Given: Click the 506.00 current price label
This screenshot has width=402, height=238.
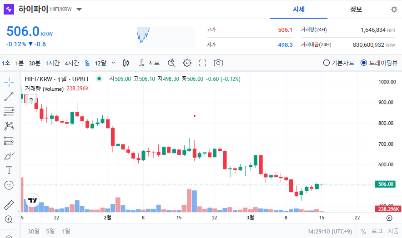Looking at the screenshot, I should pos(385,184).
